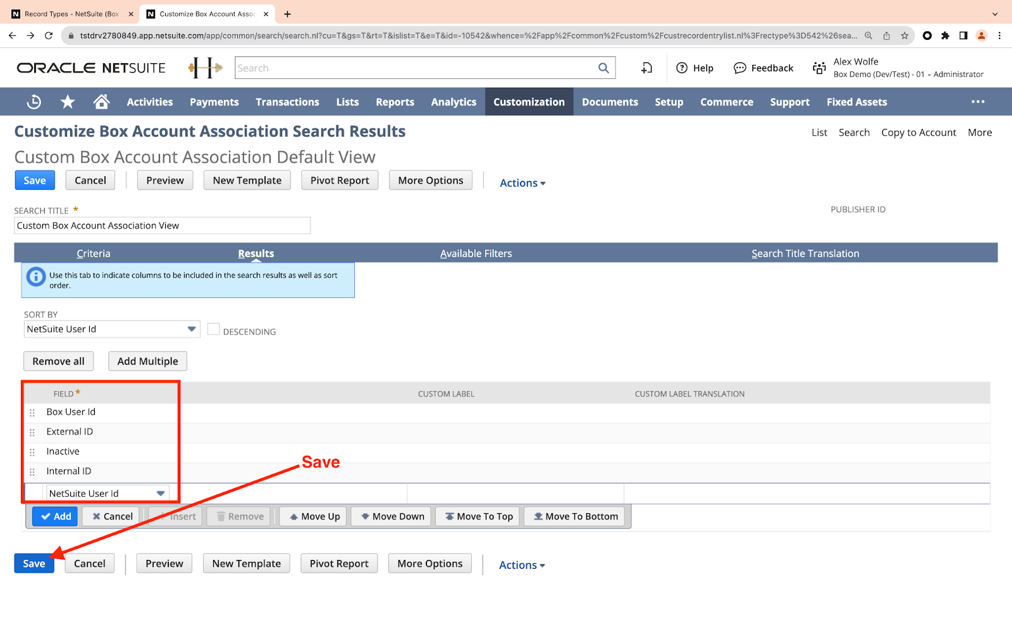Open the Help question mark icon
The image size is (1012, 632).
(x=682, y=68)
